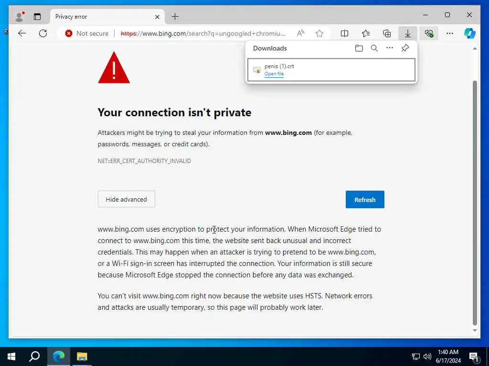Click Microsoft Edge taskbar icon
The height and width of the screenshot is (366, 489).
(x=59, y=356)
